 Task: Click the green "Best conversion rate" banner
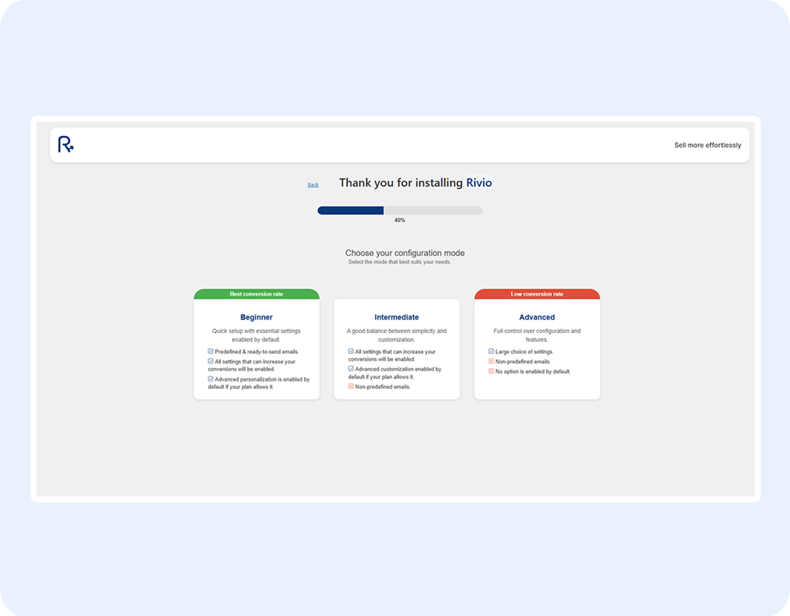[x=256, y=293]
